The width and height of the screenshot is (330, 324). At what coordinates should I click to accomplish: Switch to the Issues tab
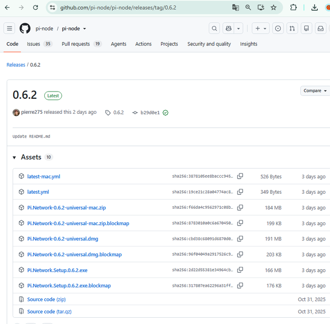pos(40,44)
